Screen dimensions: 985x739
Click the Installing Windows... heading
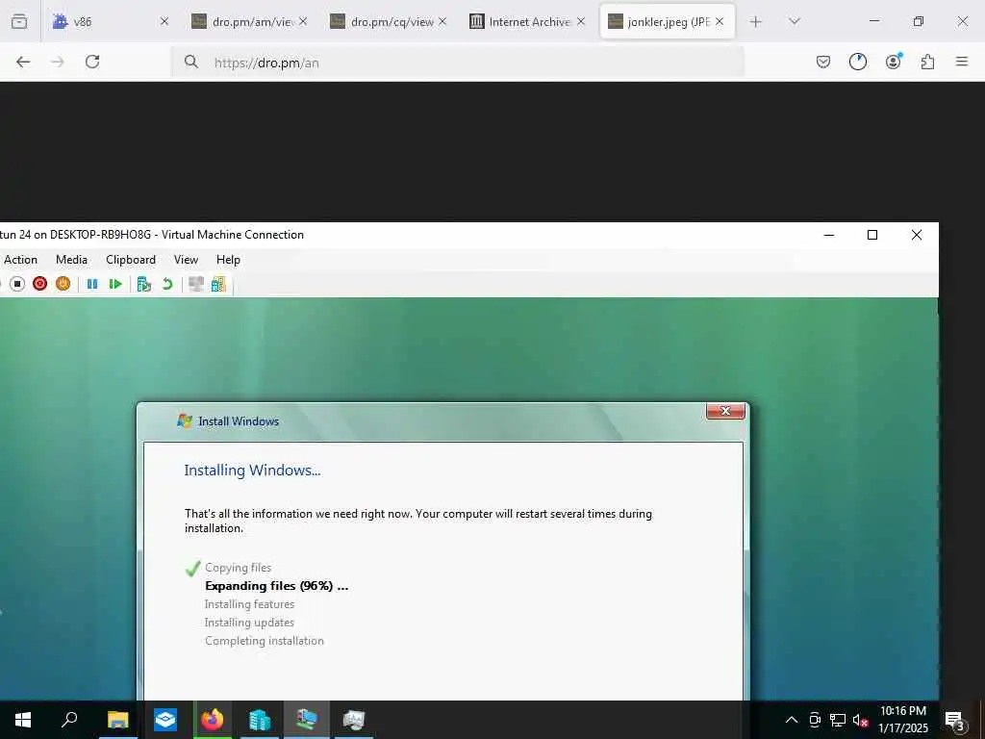(x=253, y=470)
